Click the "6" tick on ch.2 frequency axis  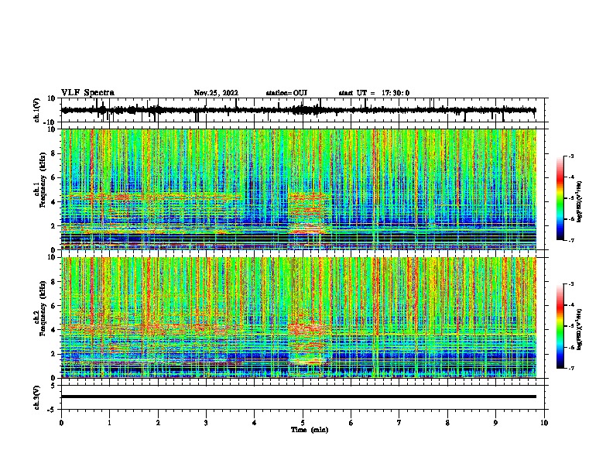pyautogui.click(x=53, y=305)
